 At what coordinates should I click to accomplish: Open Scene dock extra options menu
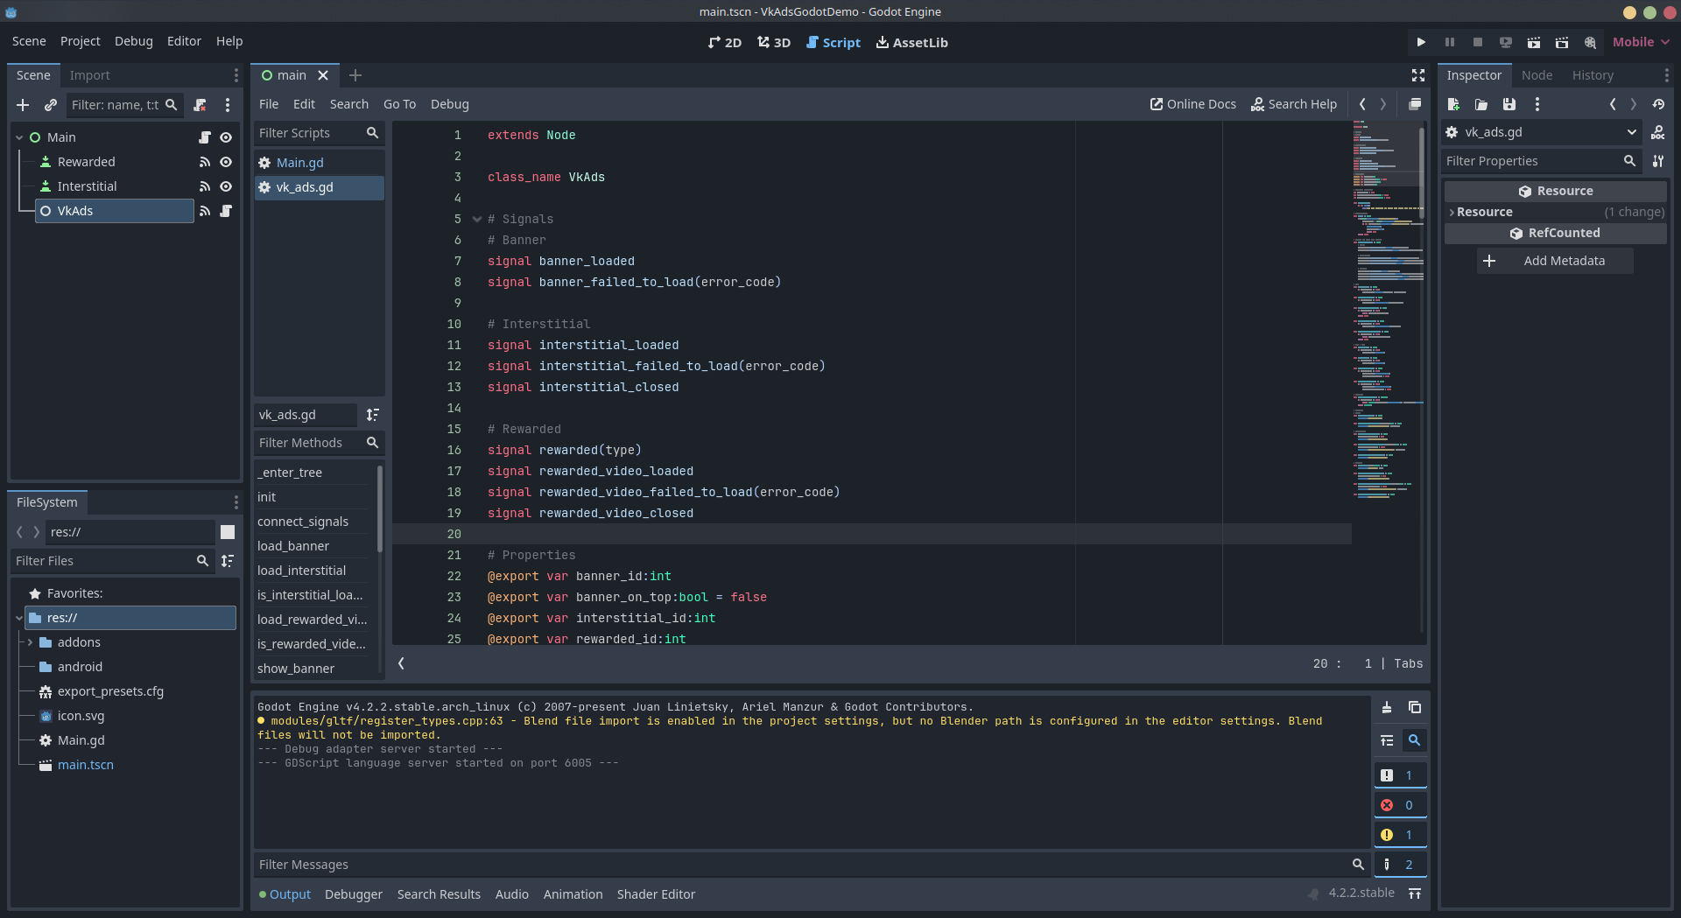[228, 105]
